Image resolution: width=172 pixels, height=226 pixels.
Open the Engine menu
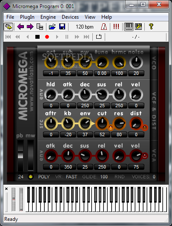[x=48, y=17]
